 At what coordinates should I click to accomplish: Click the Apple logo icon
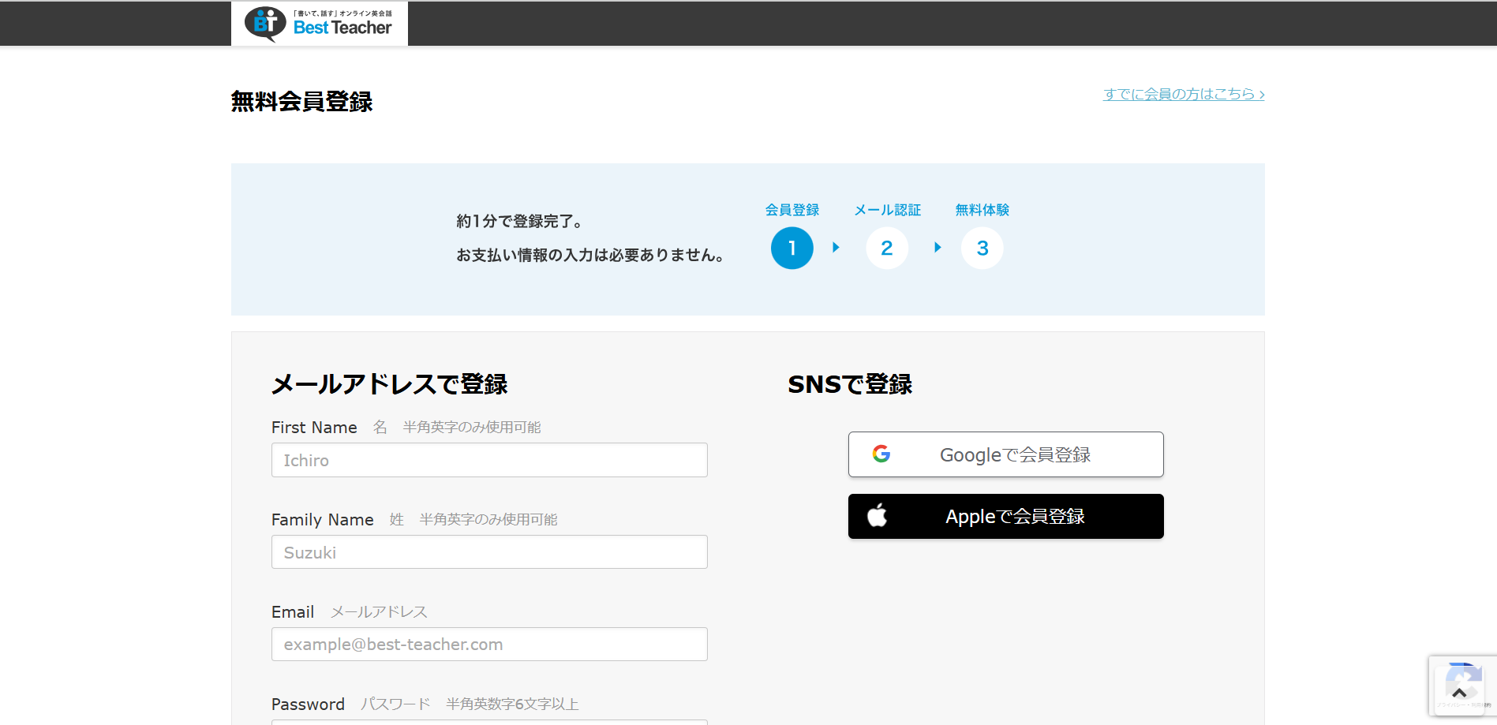(x=878, y=516)
